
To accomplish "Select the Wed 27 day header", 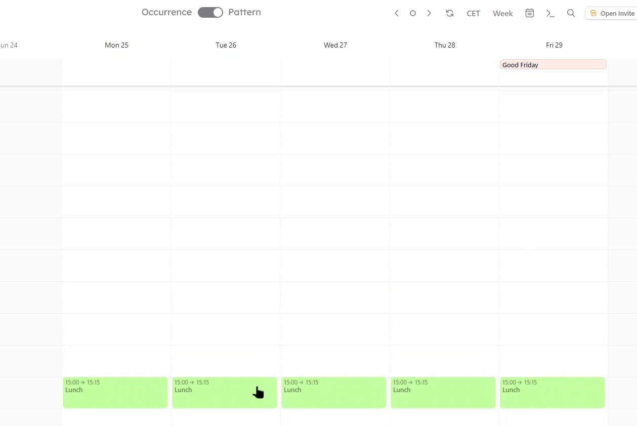I will click(335, 45).
